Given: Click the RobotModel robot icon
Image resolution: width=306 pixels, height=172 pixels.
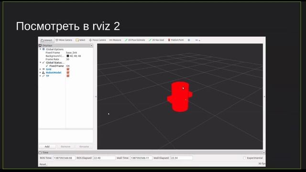Looking at the screenshot, I should [x=44, y=73].
